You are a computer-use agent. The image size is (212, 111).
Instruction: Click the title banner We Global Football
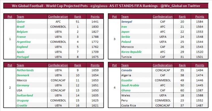click(106, 6)
